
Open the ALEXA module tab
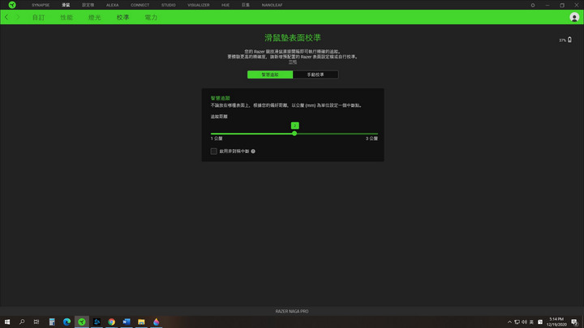click(x=112, y=5)
